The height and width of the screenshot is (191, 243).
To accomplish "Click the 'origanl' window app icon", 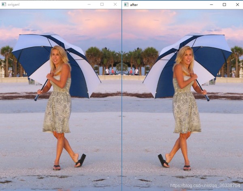I will click(x=4, y=4).
